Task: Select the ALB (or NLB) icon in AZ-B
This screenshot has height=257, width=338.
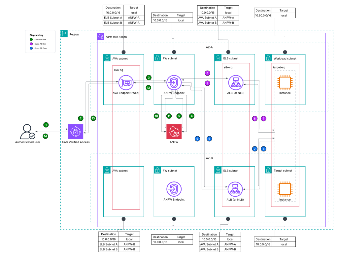Action: [235, 189]
